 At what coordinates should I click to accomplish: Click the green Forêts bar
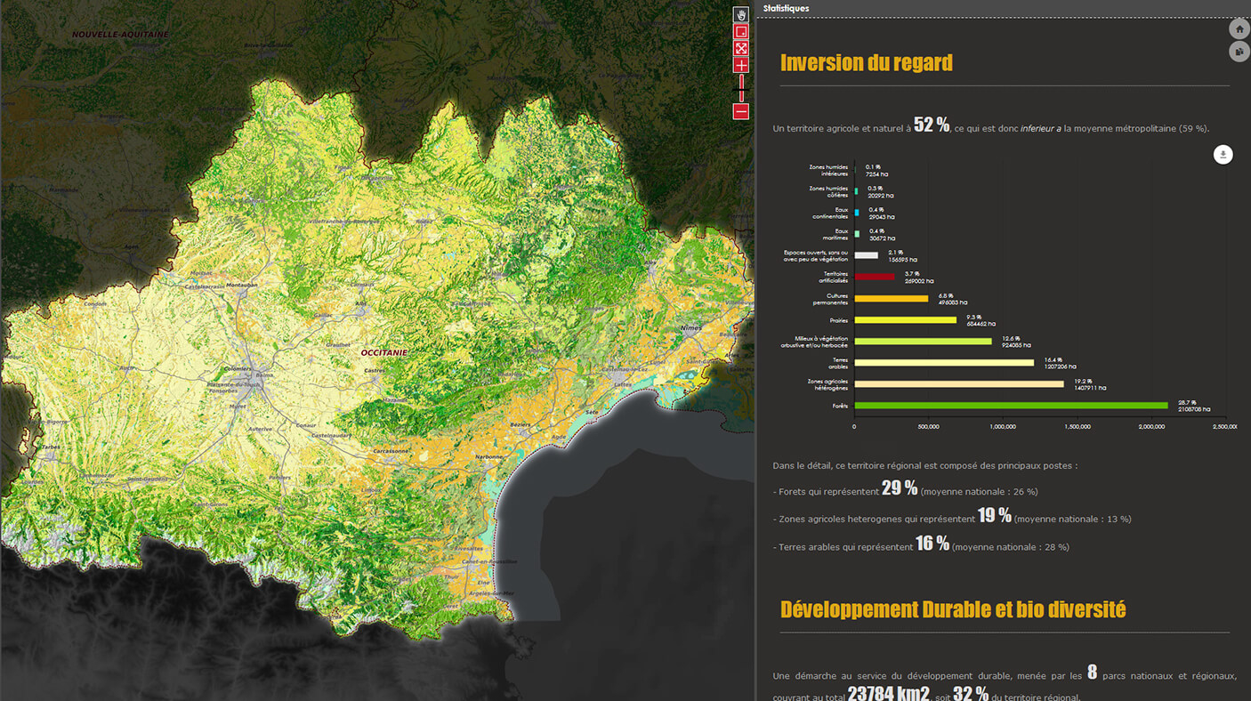(x=1010, y=406)
